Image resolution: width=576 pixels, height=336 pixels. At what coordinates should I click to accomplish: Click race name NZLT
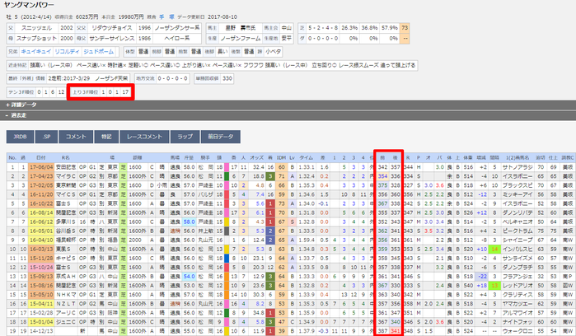pyautogui.click(x=66, y=304)
